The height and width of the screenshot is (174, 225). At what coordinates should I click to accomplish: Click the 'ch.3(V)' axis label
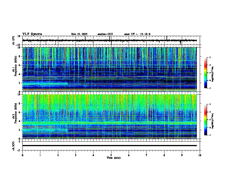14,146
